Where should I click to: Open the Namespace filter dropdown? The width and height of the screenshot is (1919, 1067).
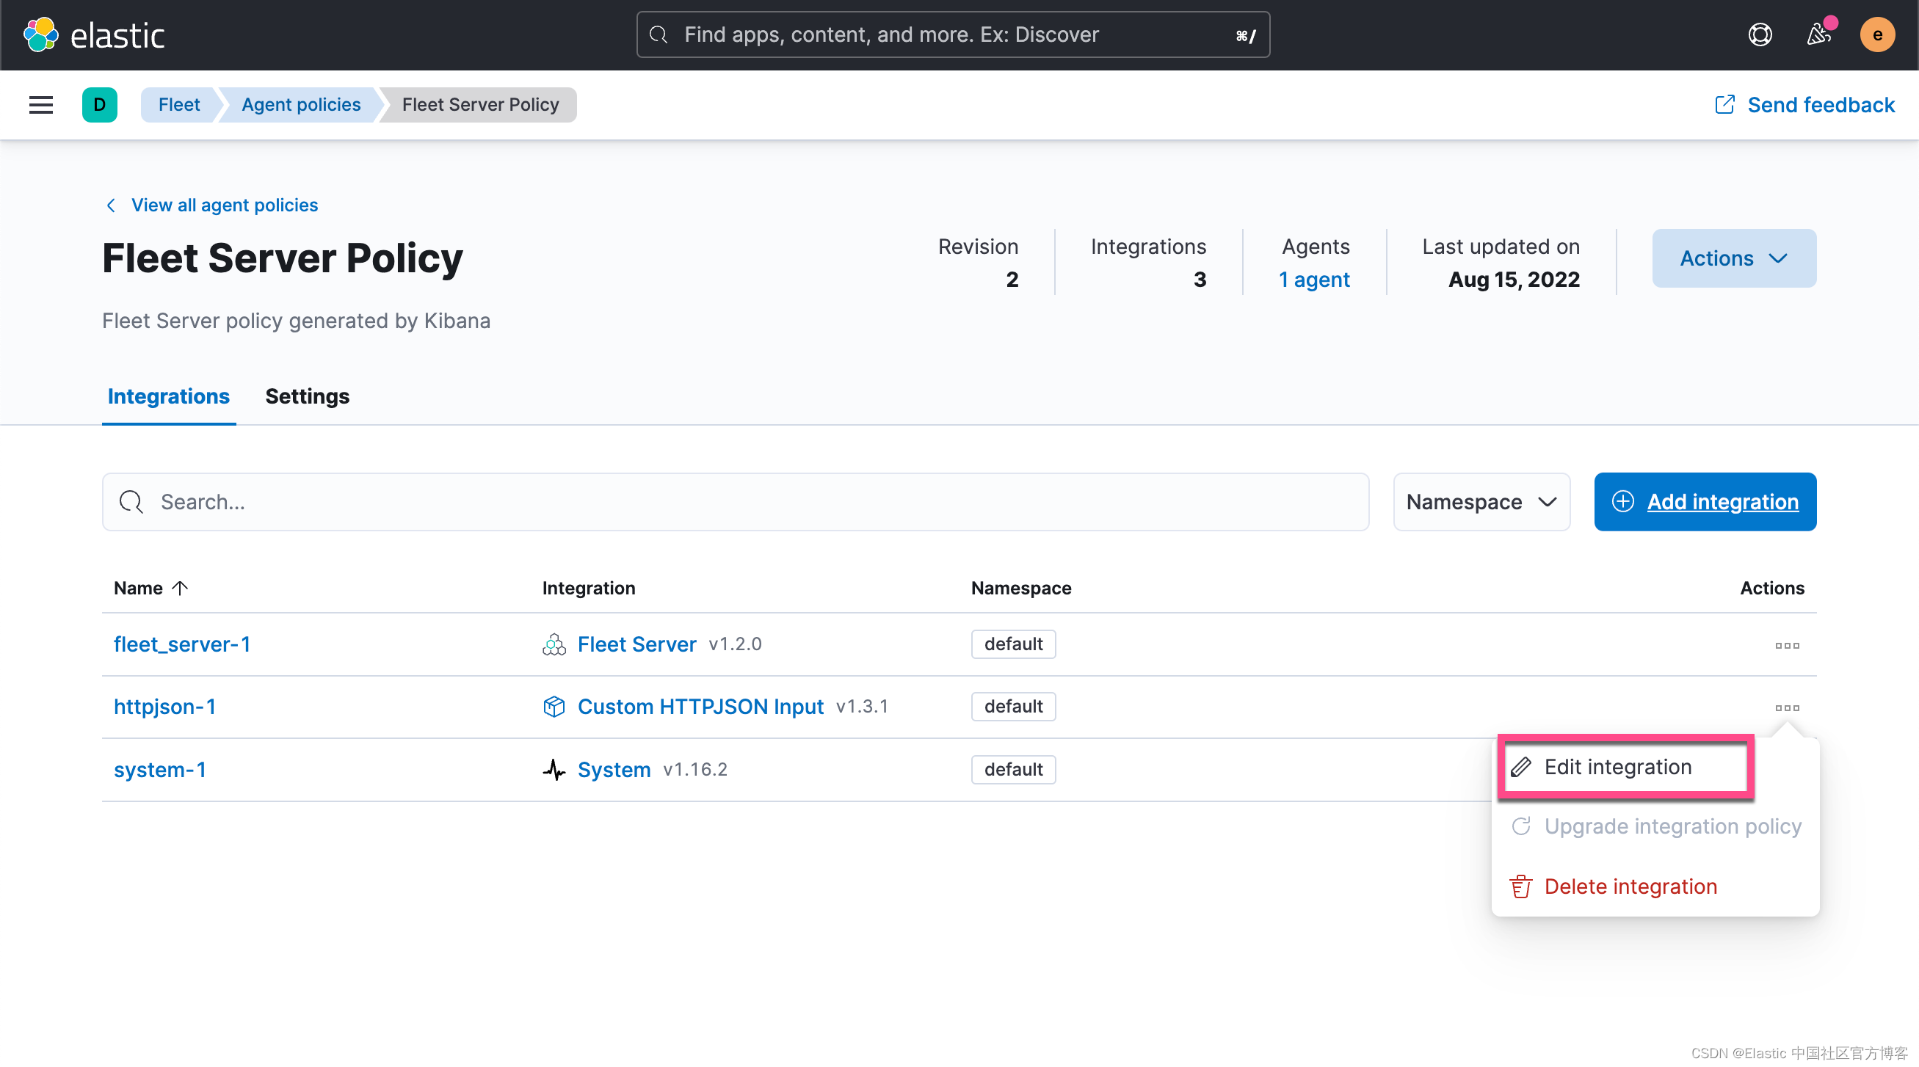tap(1481, 502)
